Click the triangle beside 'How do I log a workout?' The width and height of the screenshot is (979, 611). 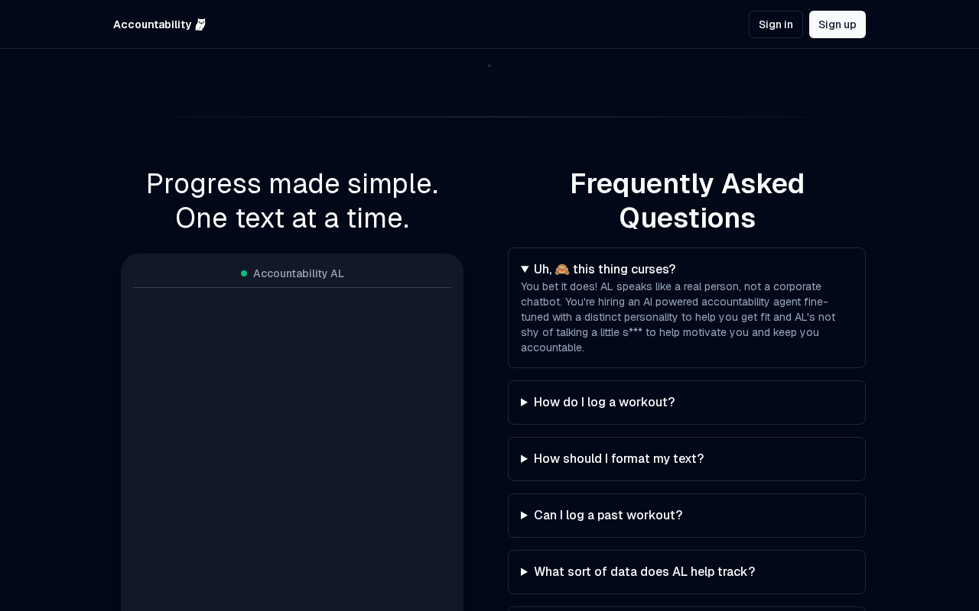pos(525,402)
